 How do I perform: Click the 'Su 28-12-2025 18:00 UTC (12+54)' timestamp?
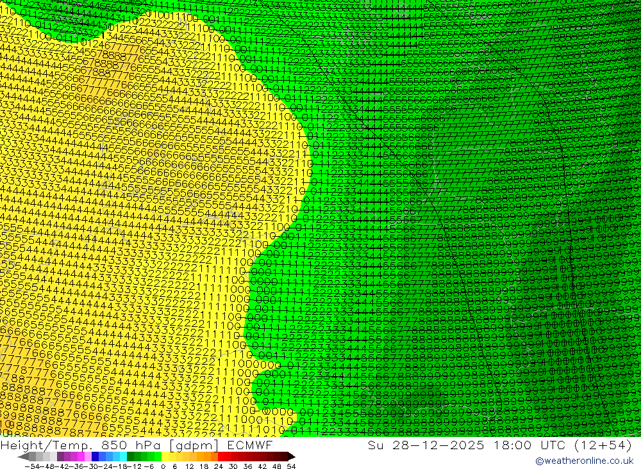pyautogui.click(x=499, y=445)
